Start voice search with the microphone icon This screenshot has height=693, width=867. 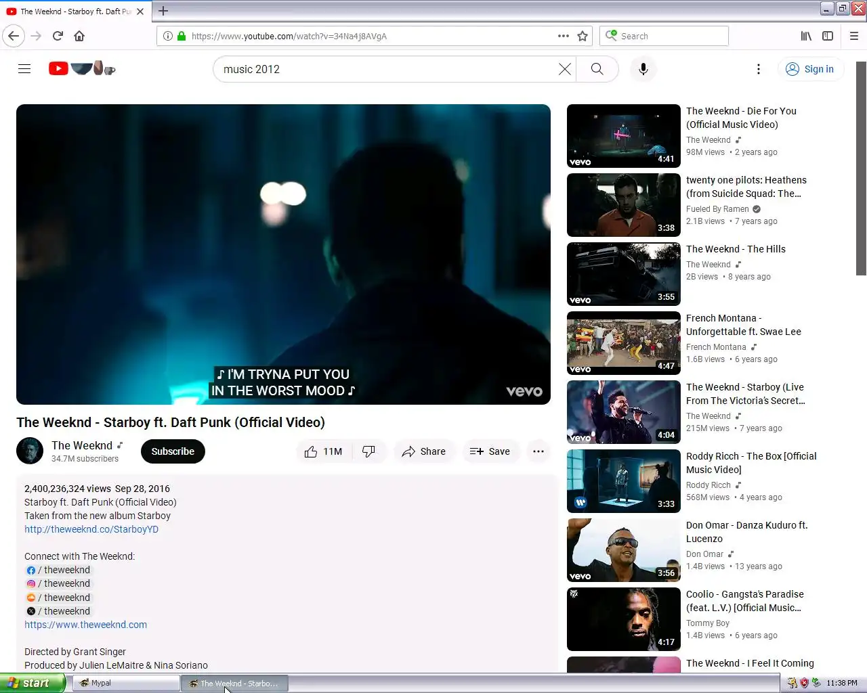643,69
